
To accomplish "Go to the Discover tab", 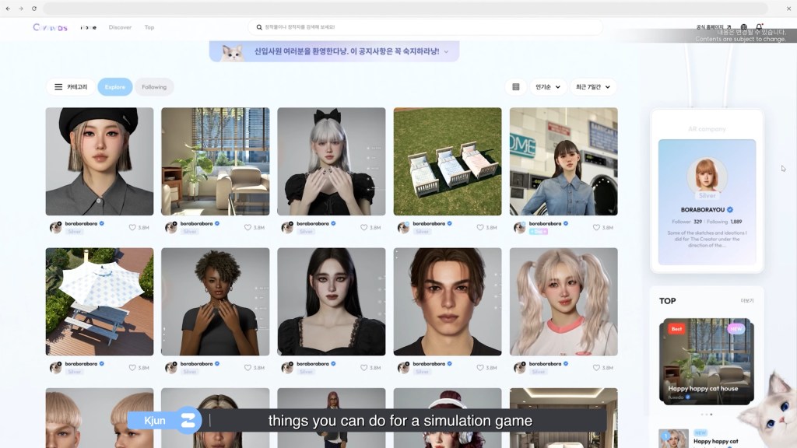I will coord(120,27).
